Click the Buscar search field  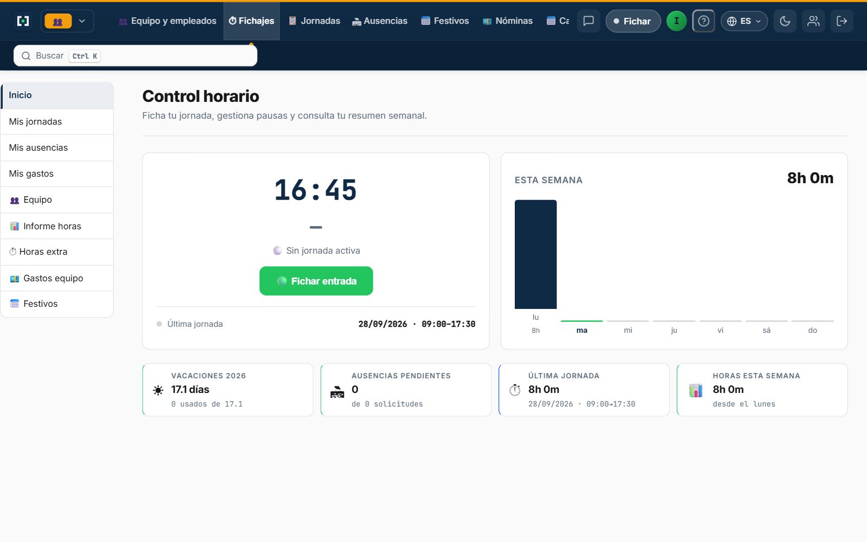(135, 56)
